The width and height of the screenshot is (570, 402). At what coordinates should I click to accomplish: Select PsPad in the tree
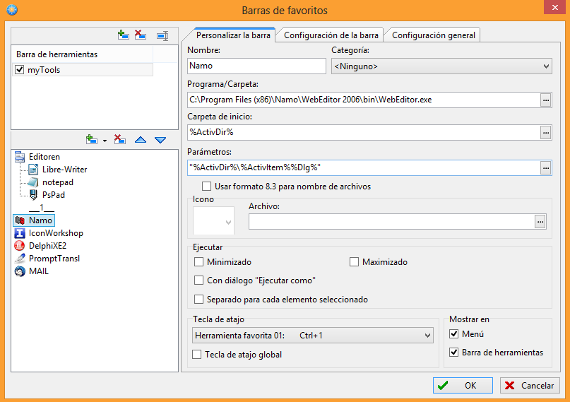[x=54, y=195]
